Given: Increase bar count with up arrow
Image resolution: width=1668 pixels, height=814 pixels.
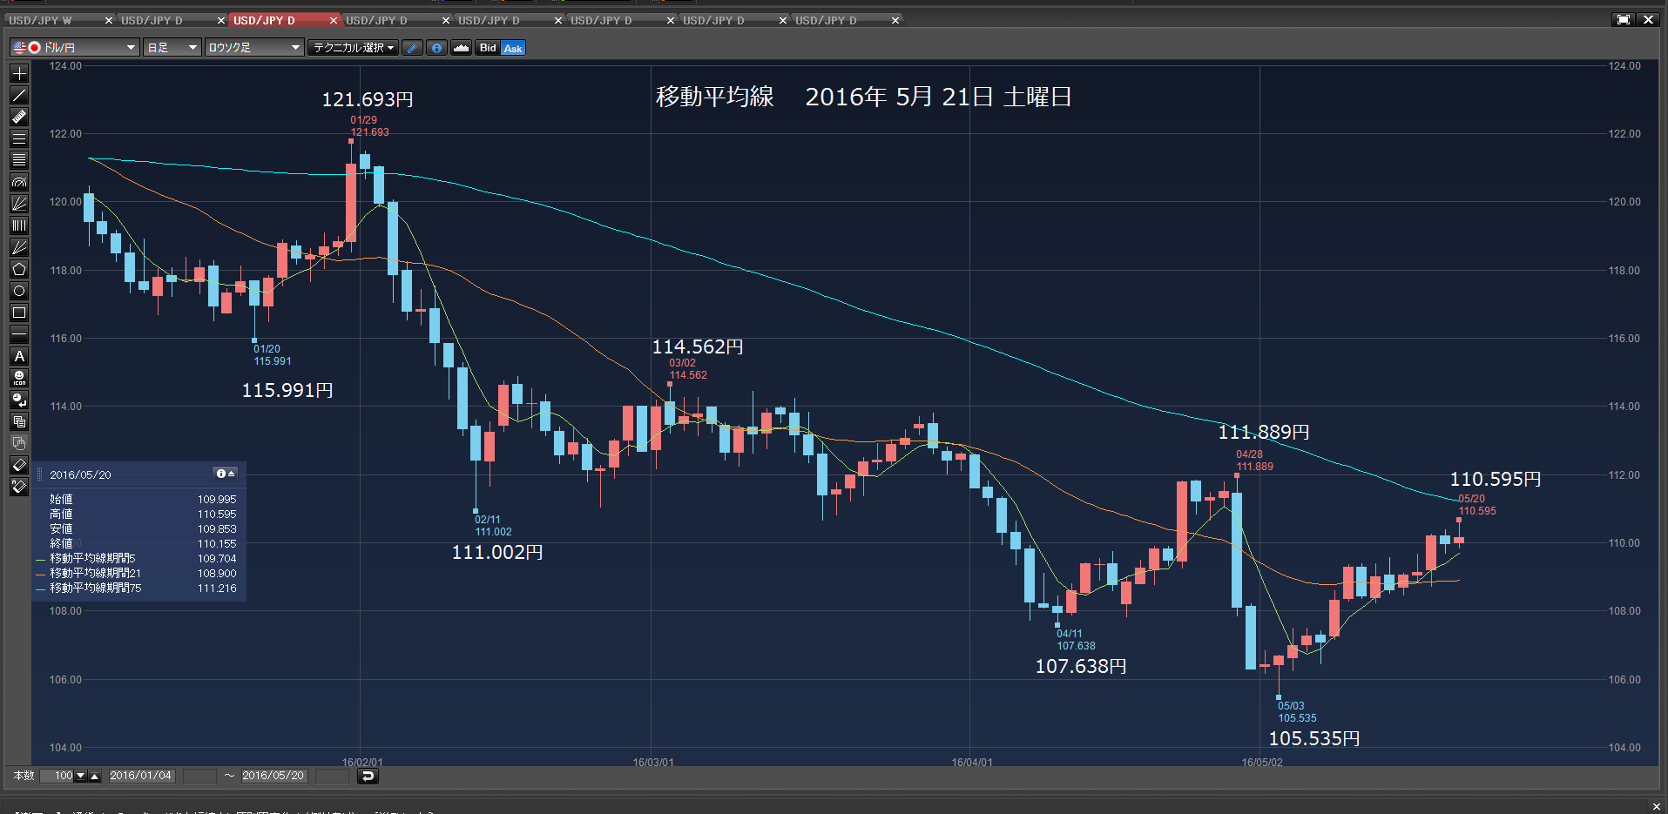Looking at the screenshot, I should point(95,776).
